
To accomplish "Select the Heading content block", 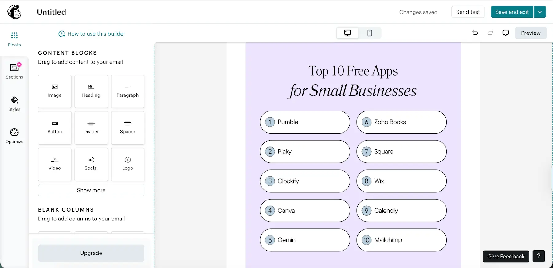I will 91,91.
